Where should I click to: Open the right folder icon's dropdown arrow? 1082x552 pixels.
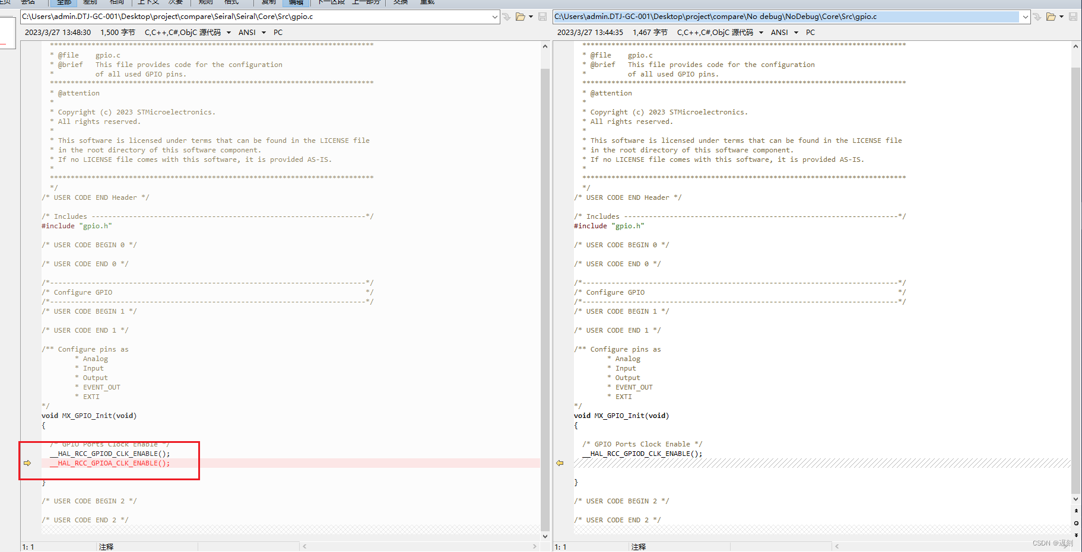tap(1061, 17)
